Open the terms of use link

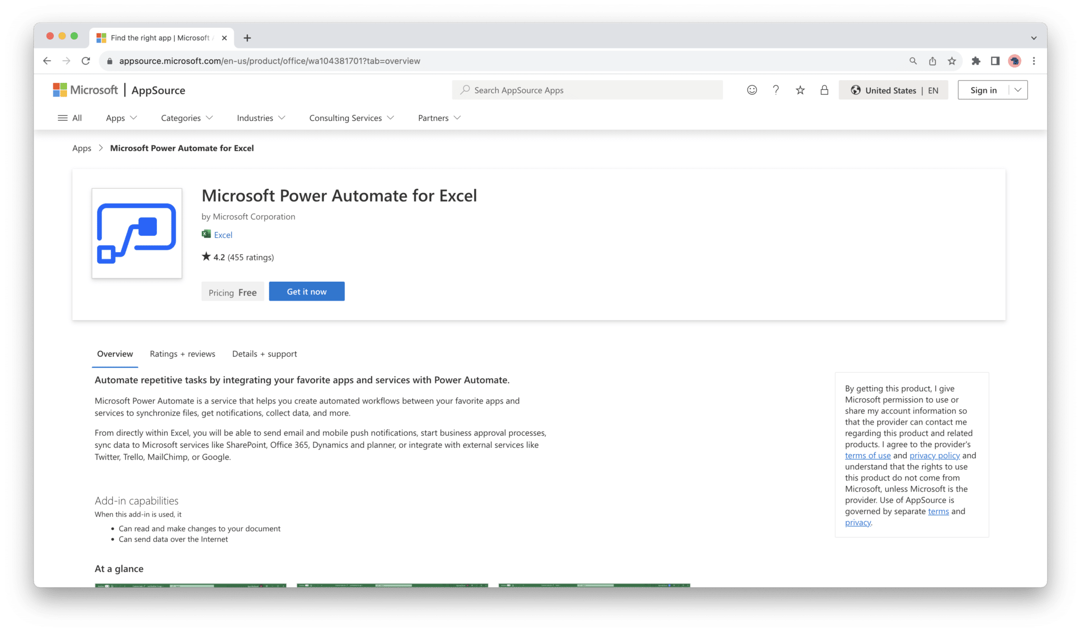coord(867,456)
